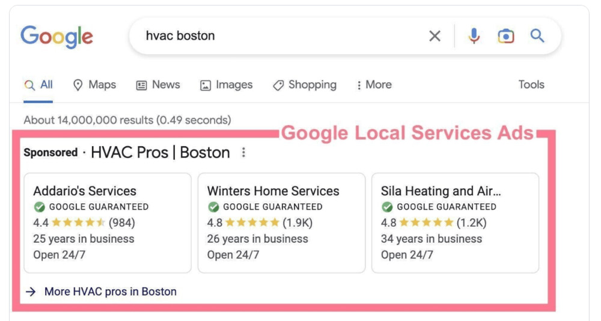Open Google Lens camera search icon

506,36
